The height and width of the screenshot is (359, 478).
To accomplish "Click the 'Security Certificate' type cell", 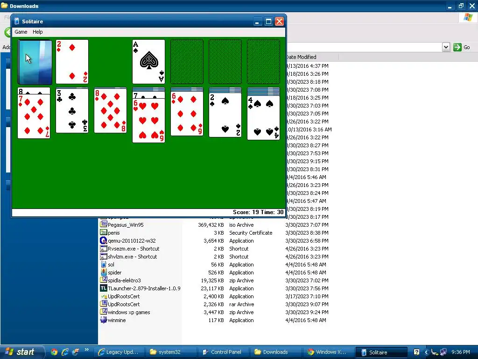I will (251, 233).
